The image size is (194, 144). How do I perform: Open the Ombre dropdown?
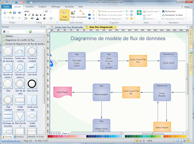coord(154,19)
